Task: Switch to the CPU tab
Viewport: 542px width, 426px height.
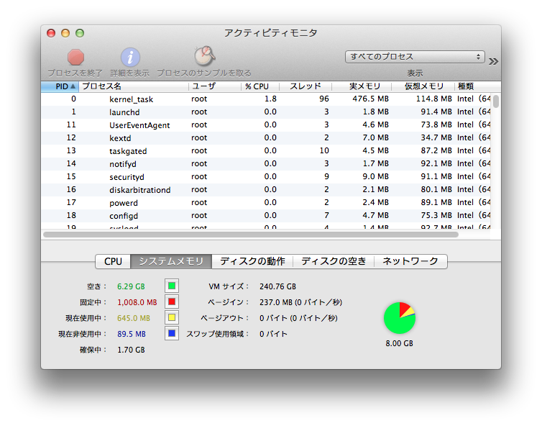Action: pyautogui.click(x=113, y=261)
